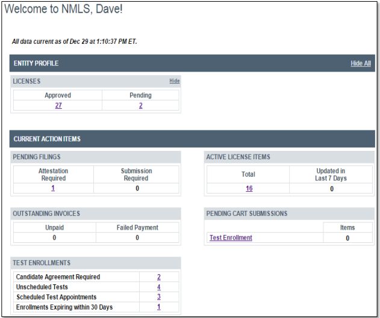The width and height of the screenshot is (380, 318).
Task: Hide the Licenses panel
Action: [174, 81]
